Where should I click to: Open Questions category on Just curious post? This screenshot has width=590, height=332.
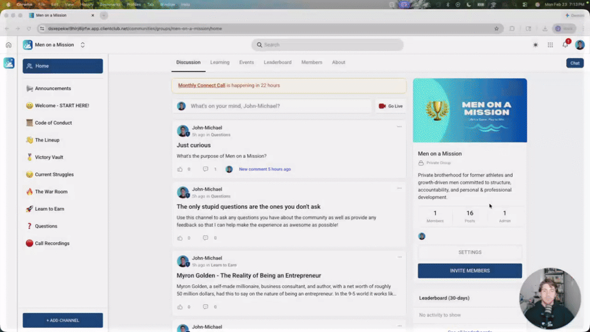coord(221,135)
